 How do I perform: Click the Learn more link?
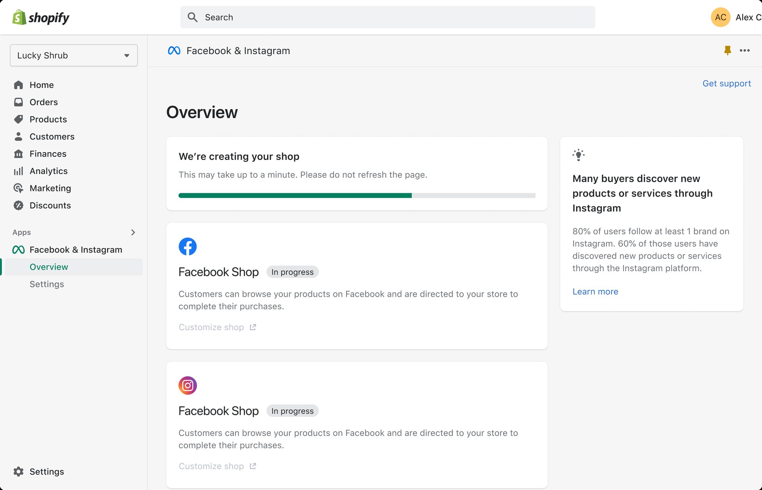pyautogui.click(x=596, y=291)
